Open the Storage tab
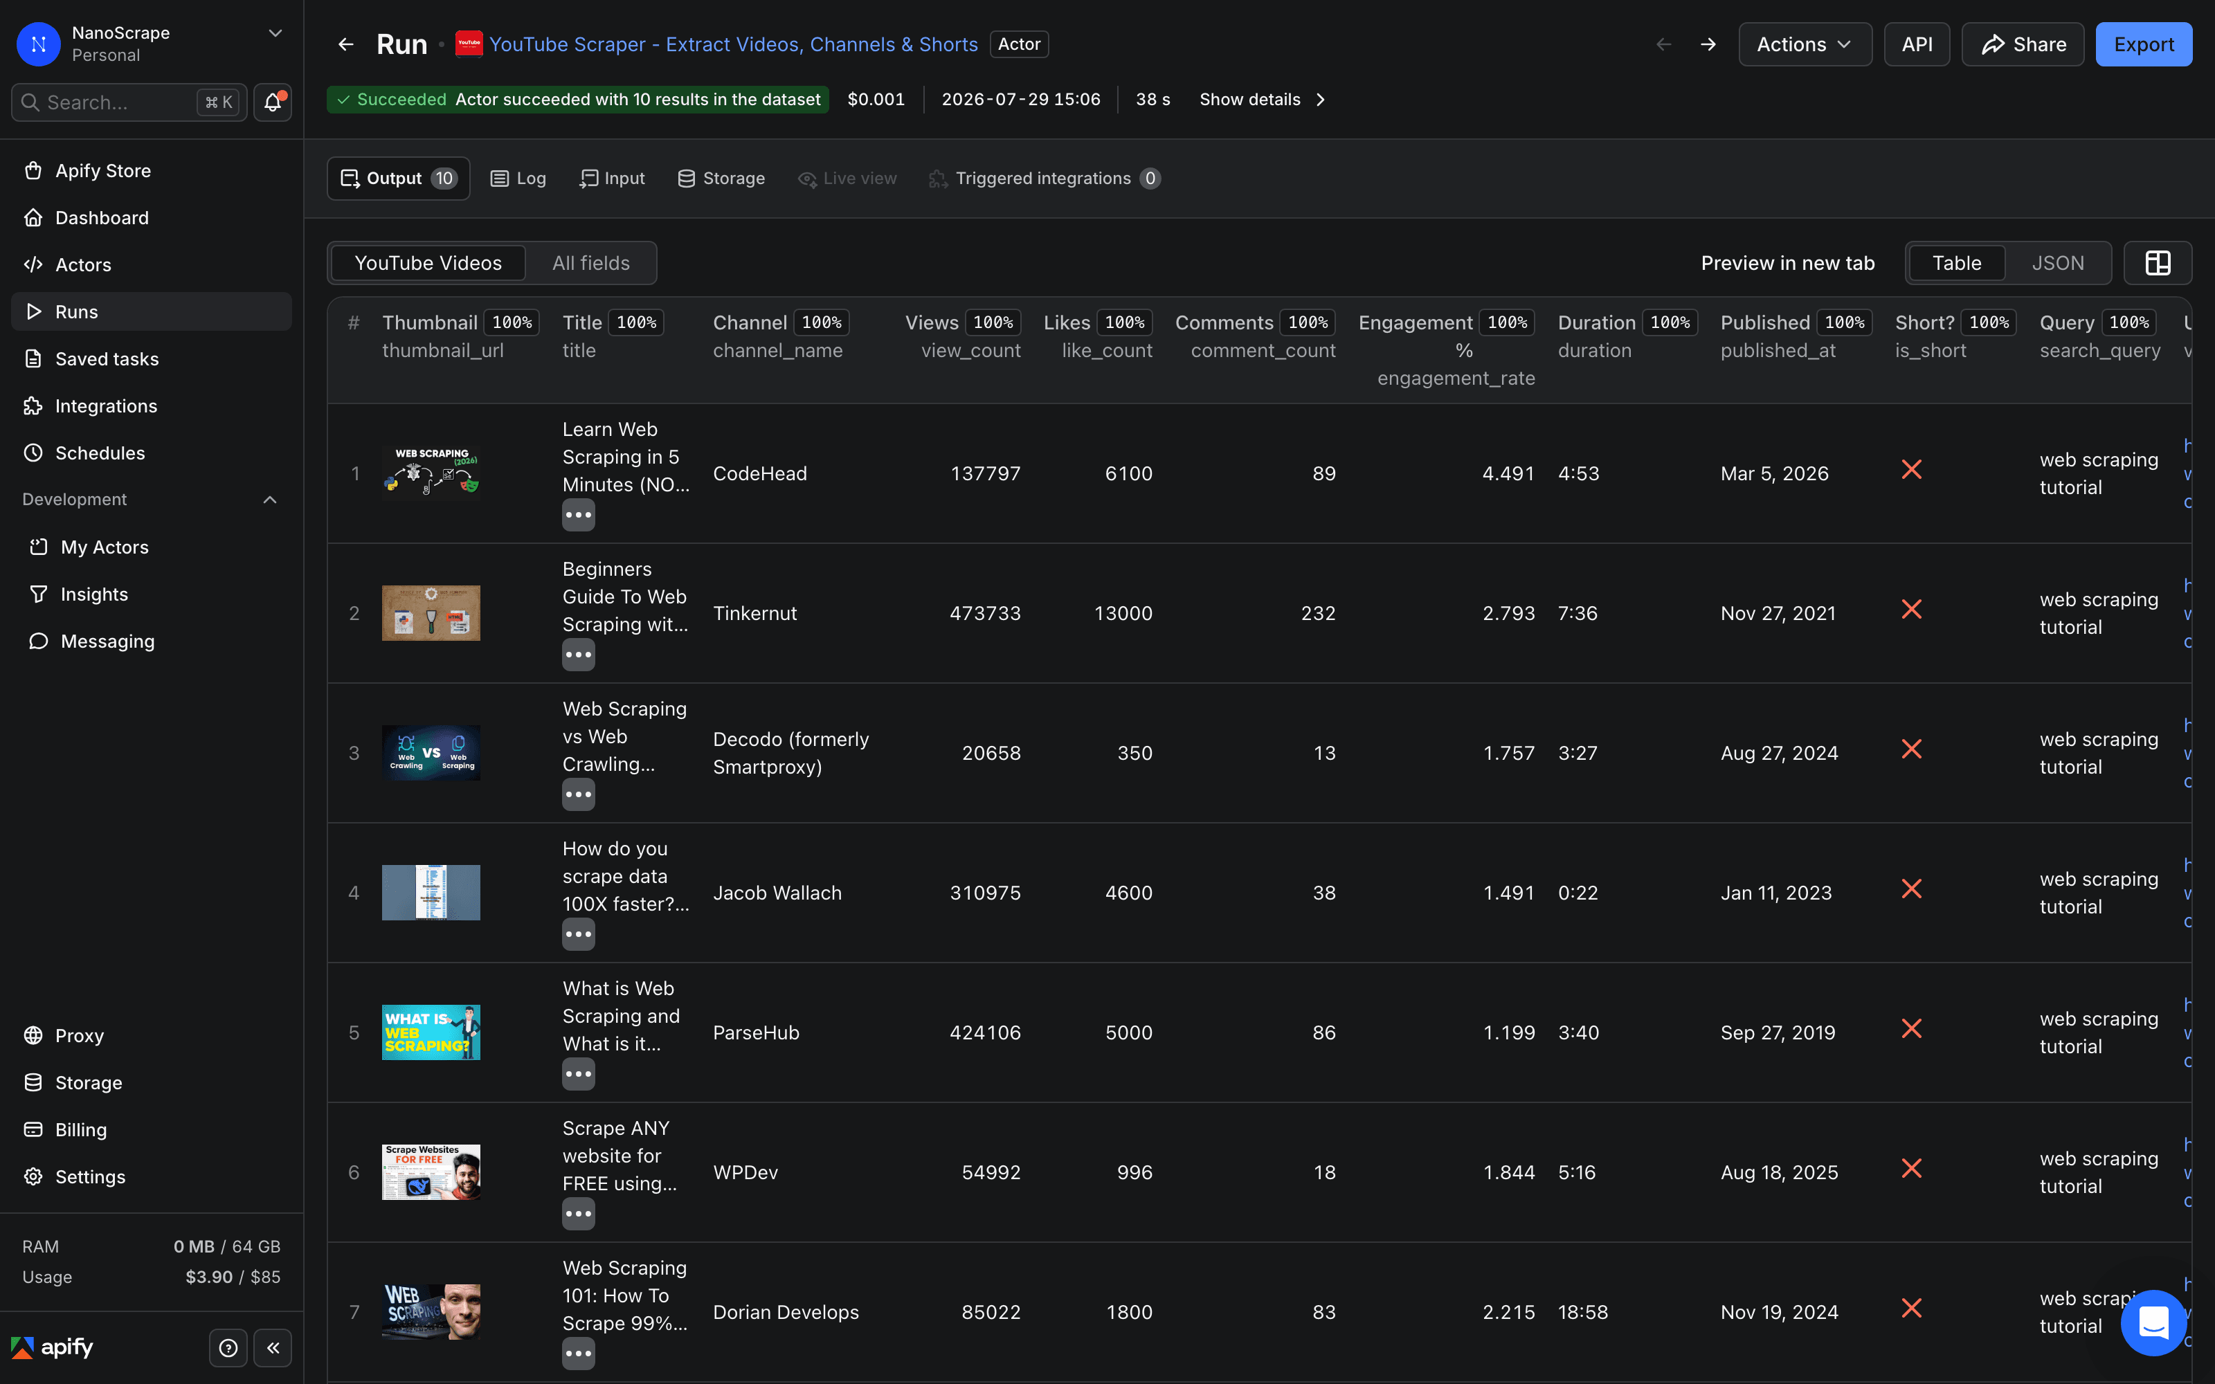The height and width of the screenshot is (1384, 2215). click(x=721, y=179)
